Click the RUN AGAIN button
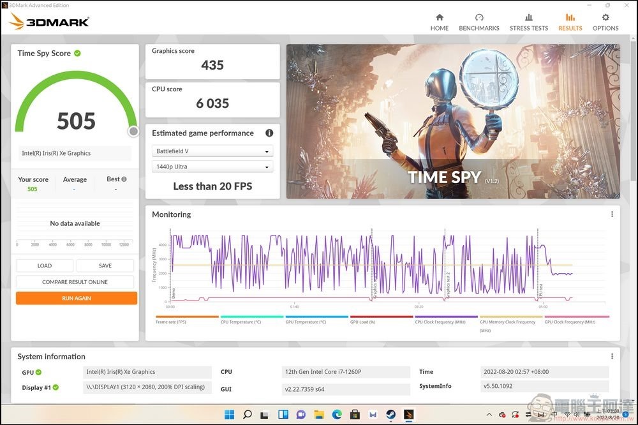Viewport: 638px width, 425px height. [76, 297]
